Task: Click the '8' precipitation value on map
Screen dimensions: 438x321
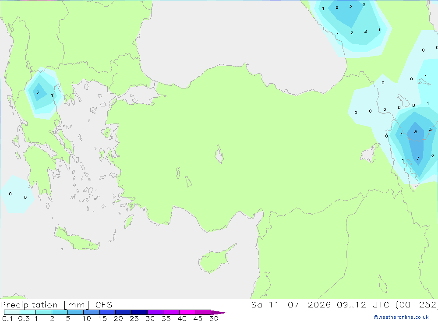Action: tap(416, 132)
